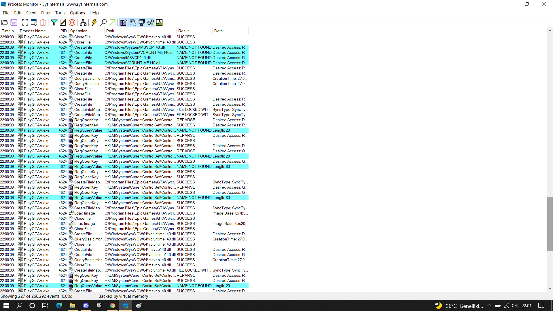The height and width of the screenshot is (311, 553).
Task: Click the Operation column header
Action: (79, 31)
